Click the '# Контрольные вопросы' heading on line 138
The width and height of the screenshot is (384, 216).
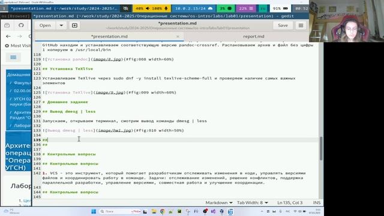pyautogui.click(x=69, y=154)
